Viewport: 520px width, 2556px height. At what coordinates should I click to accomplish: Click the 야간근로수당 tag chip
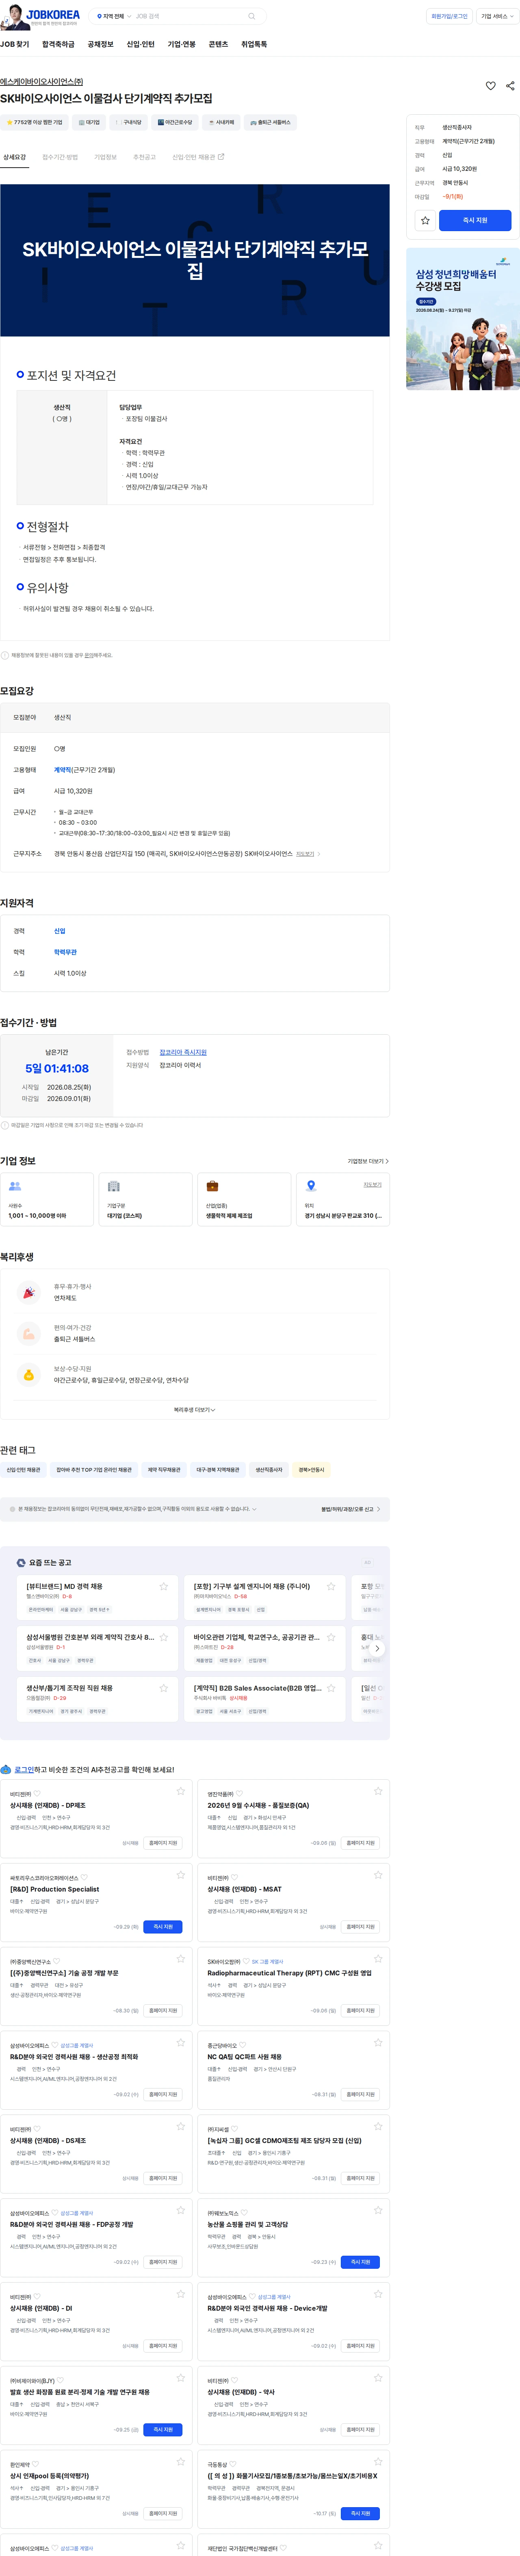[x=175, y=122]
